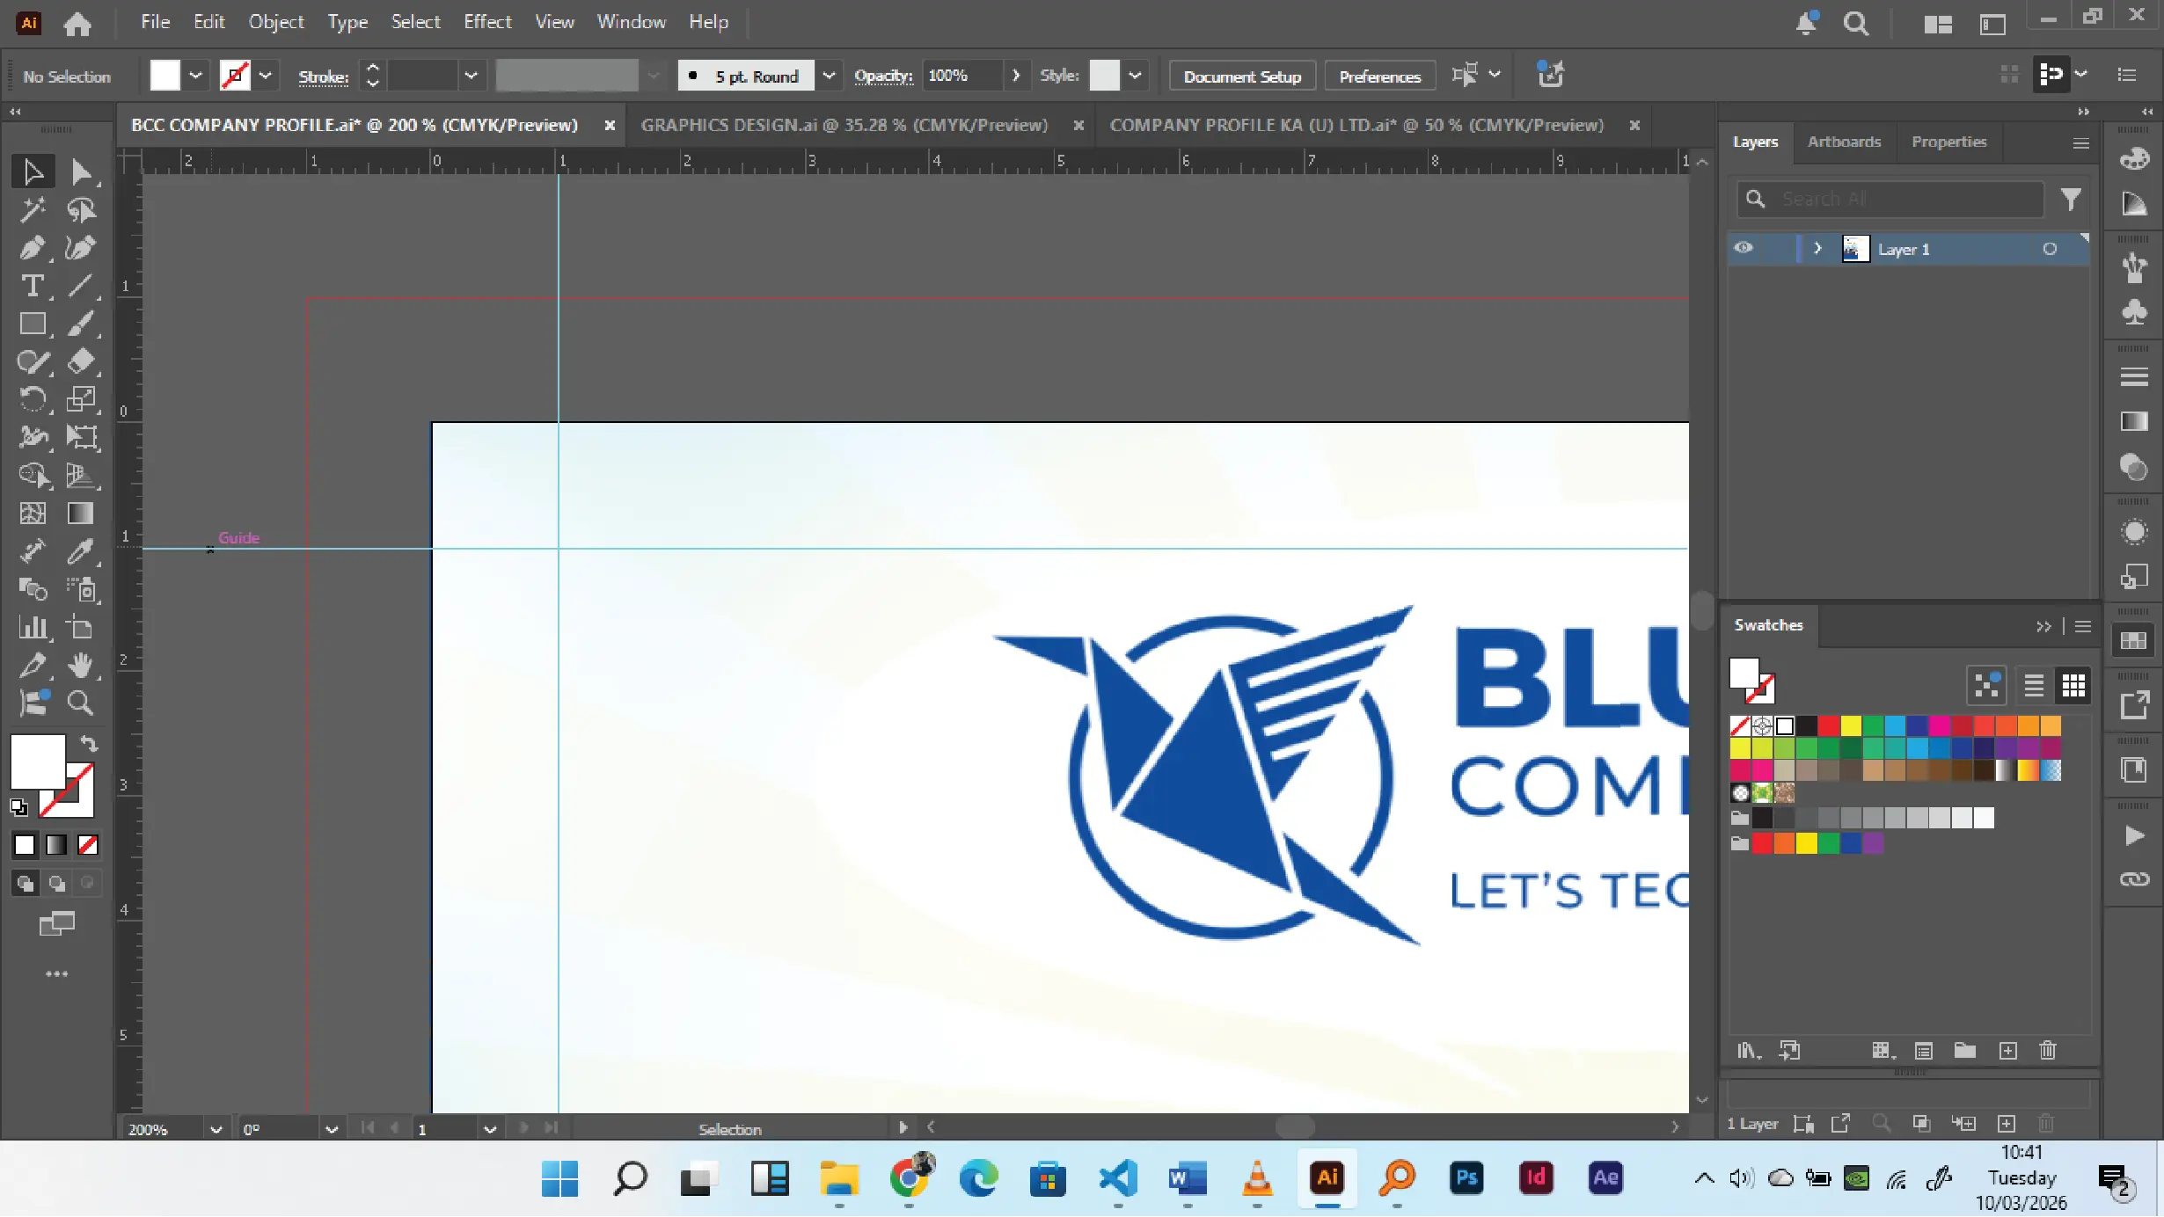Open Photoshop from the taskbar
Viewport: 2164px width, 1217px height.
[1466, 1177]
